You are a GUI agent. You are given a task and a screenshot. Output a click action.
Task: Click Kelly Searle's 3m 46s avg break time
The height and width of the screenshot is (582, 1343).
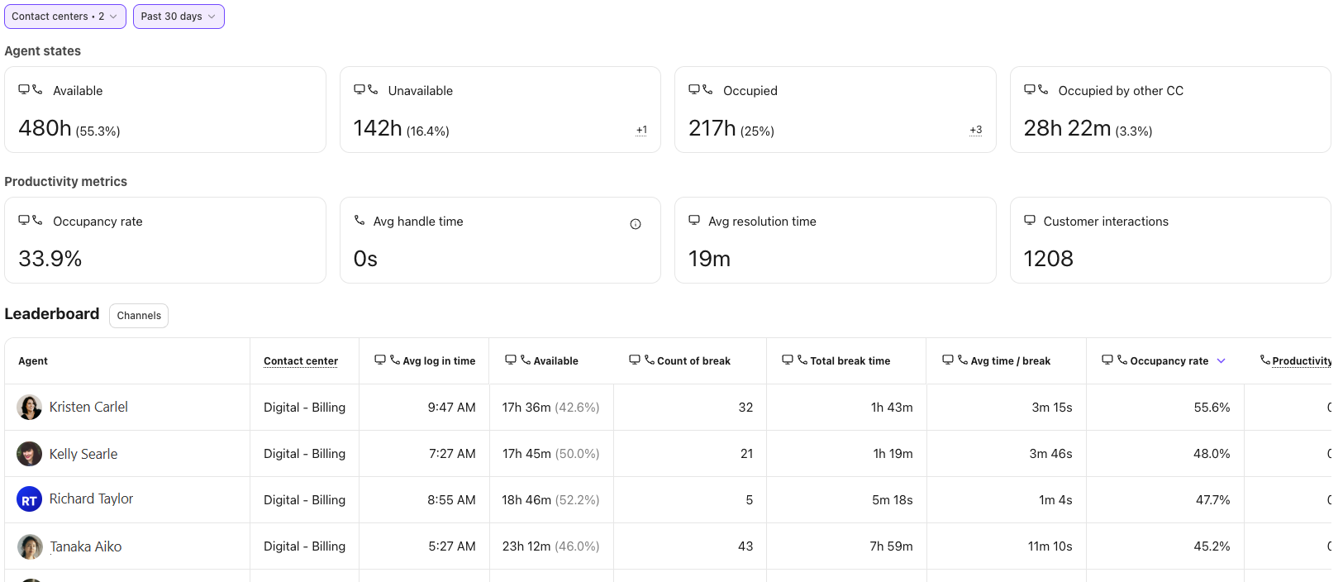pyautogui.click(x=1050, y=454)
